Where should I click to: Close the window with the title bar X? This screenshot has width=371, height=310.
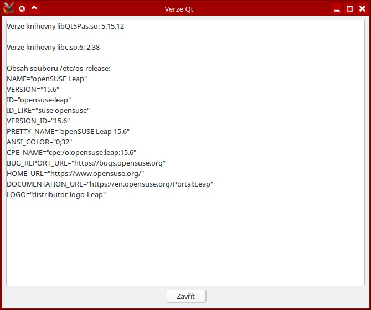coord(362,9)
